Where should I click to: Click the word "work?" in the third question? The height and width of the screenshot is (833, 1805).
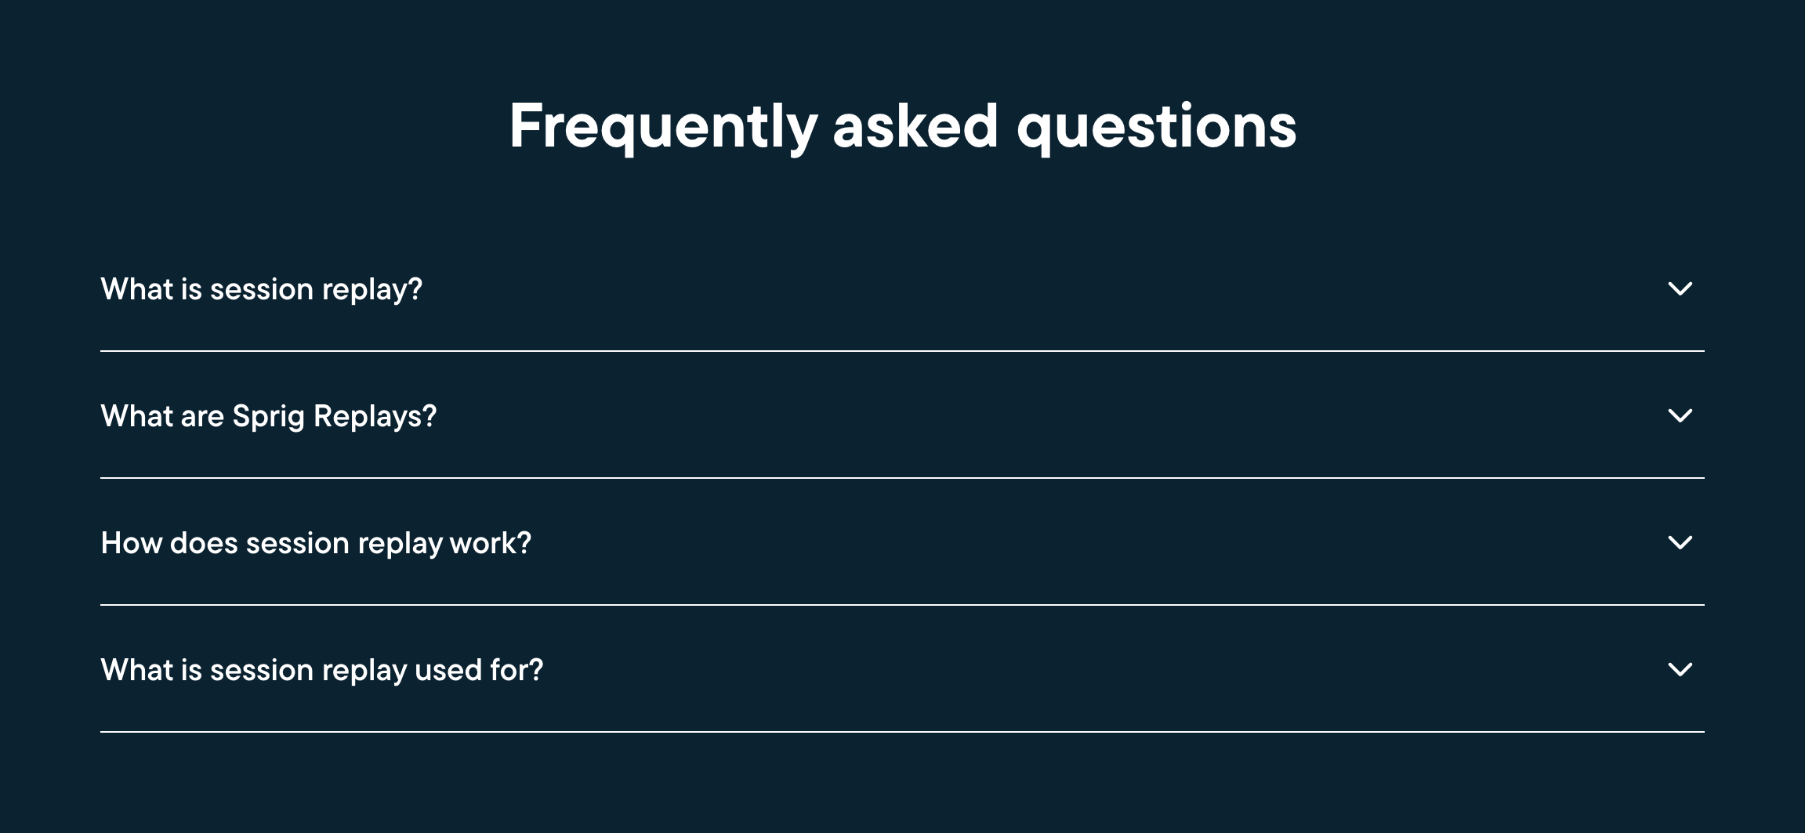(490, 543)
